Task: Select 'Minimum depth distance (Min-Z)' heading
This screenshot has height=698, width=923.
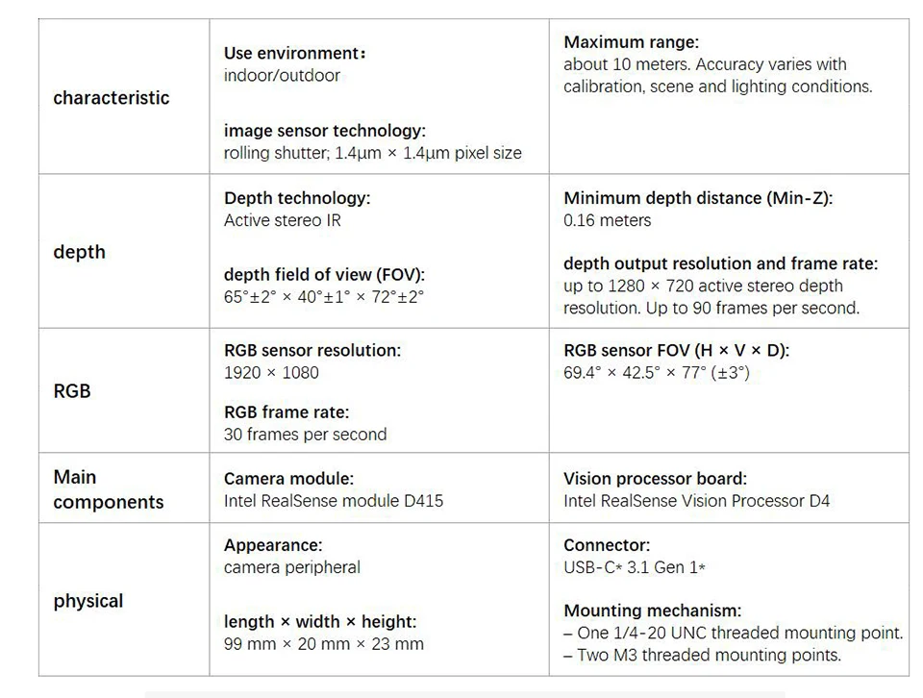Action: click(698, 198)
